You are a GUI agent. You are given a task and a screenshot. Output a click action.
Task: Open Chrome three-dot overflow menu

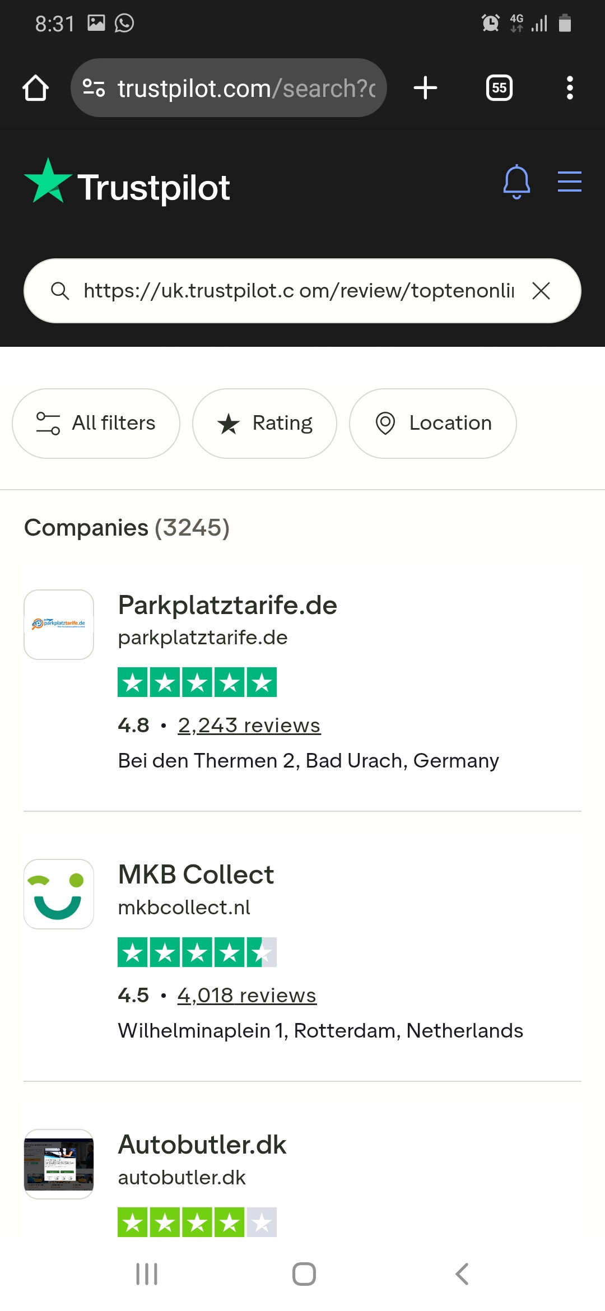(570, 88)
